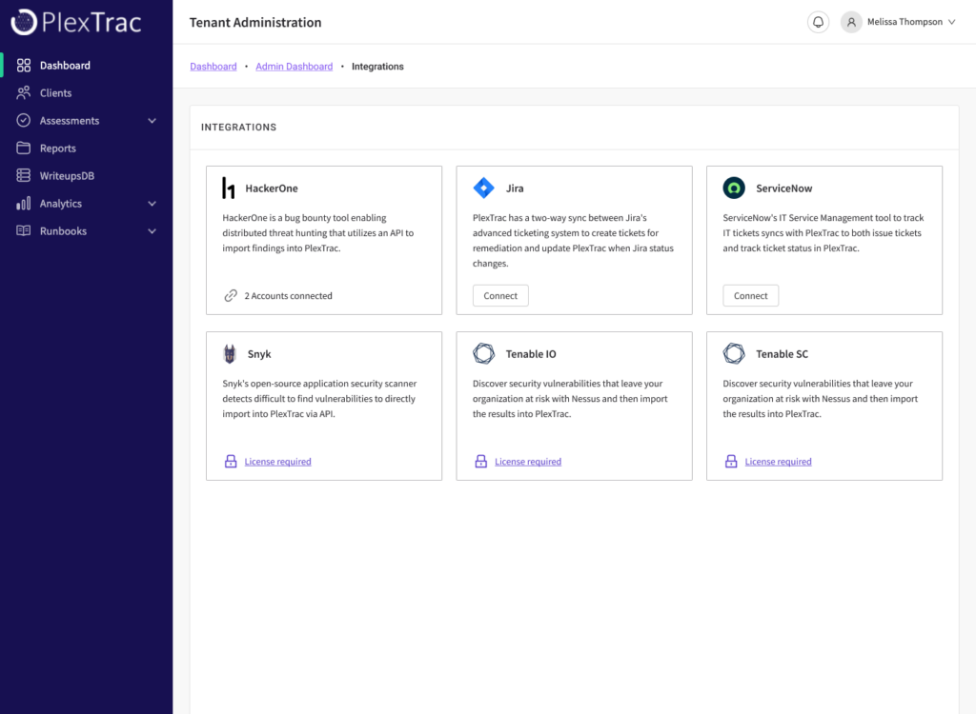Click the ServiceNow card title

784,188
